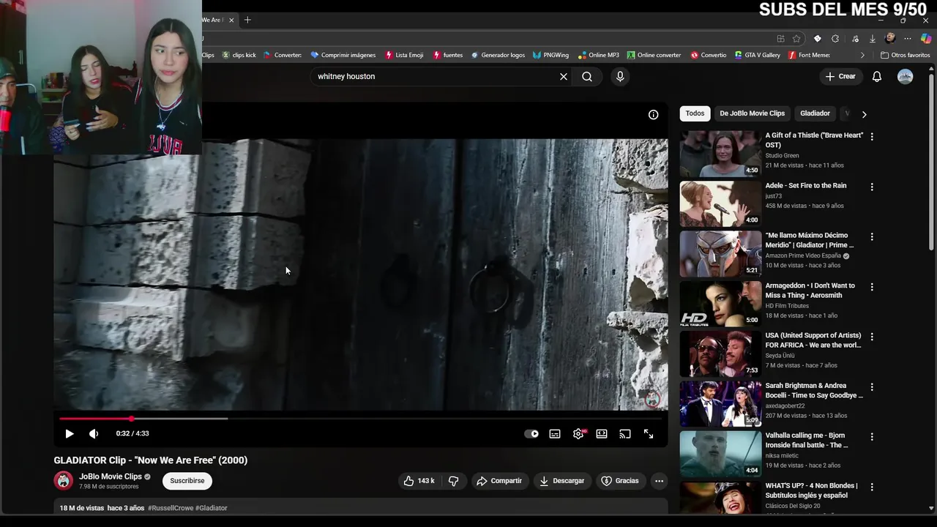Select the Gladiador filter chip
The width and height of the screenshot is (937, 527).
tap(815, 113)
